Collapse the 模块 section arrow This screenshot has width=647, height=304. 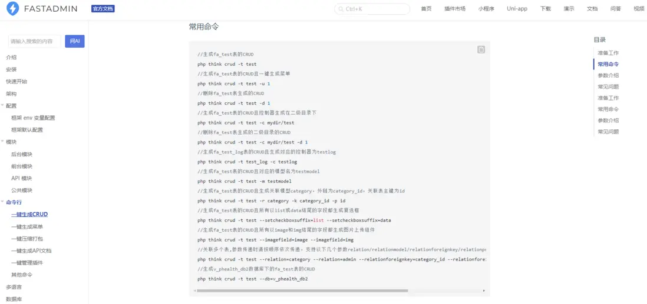click(2, 142)
